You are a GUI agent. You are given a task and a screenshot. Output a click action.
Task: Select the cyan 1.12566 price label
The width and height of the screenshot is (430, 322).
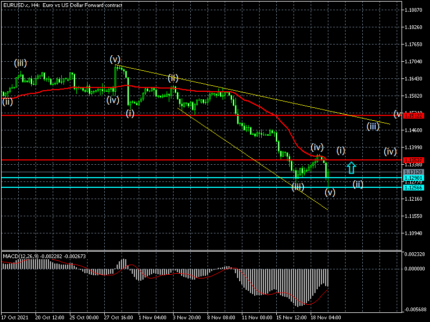point(413,187)
